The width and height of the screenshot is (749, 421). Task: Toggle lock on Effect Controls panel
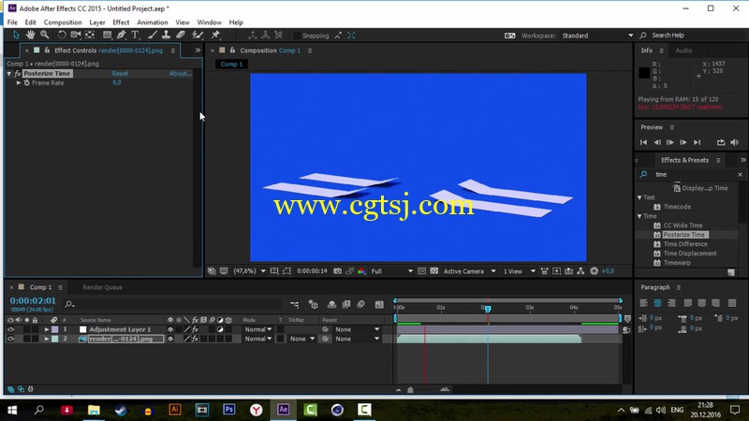(47, 51)
